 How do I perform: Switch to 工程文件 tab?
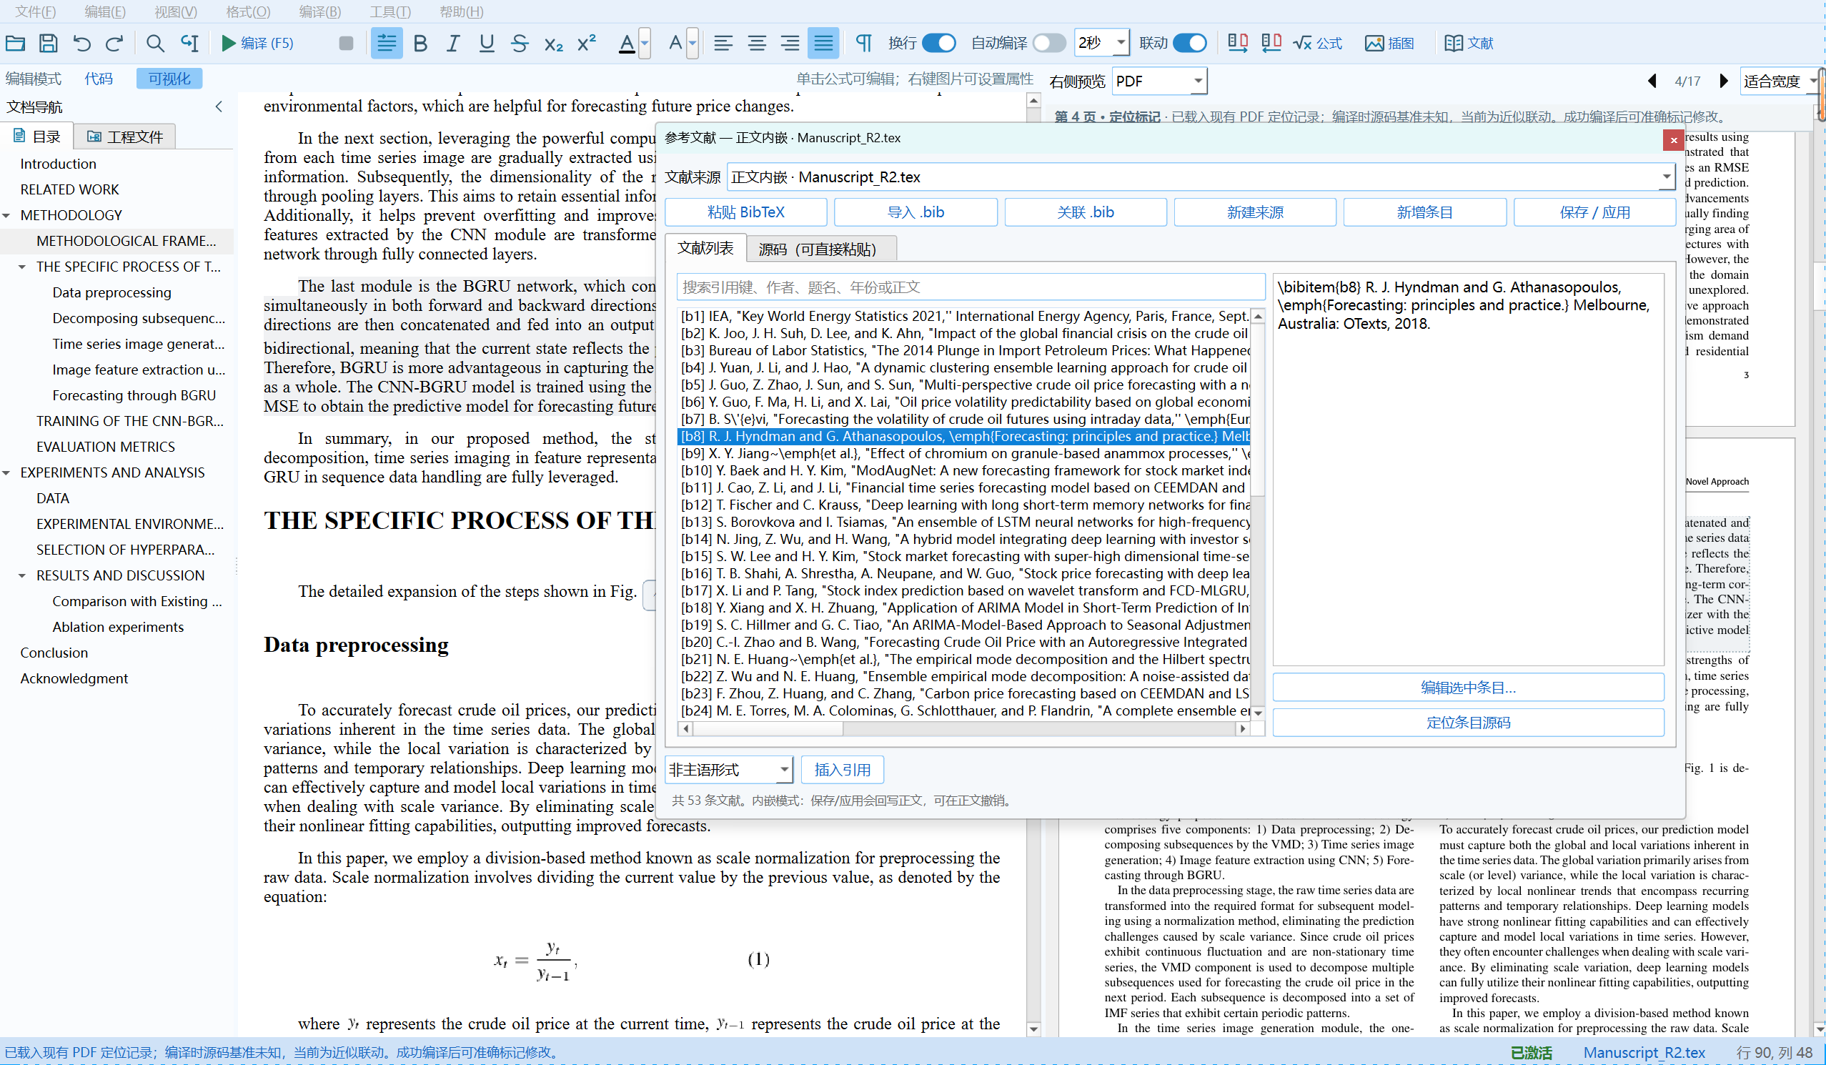click(x=125, y=137)
